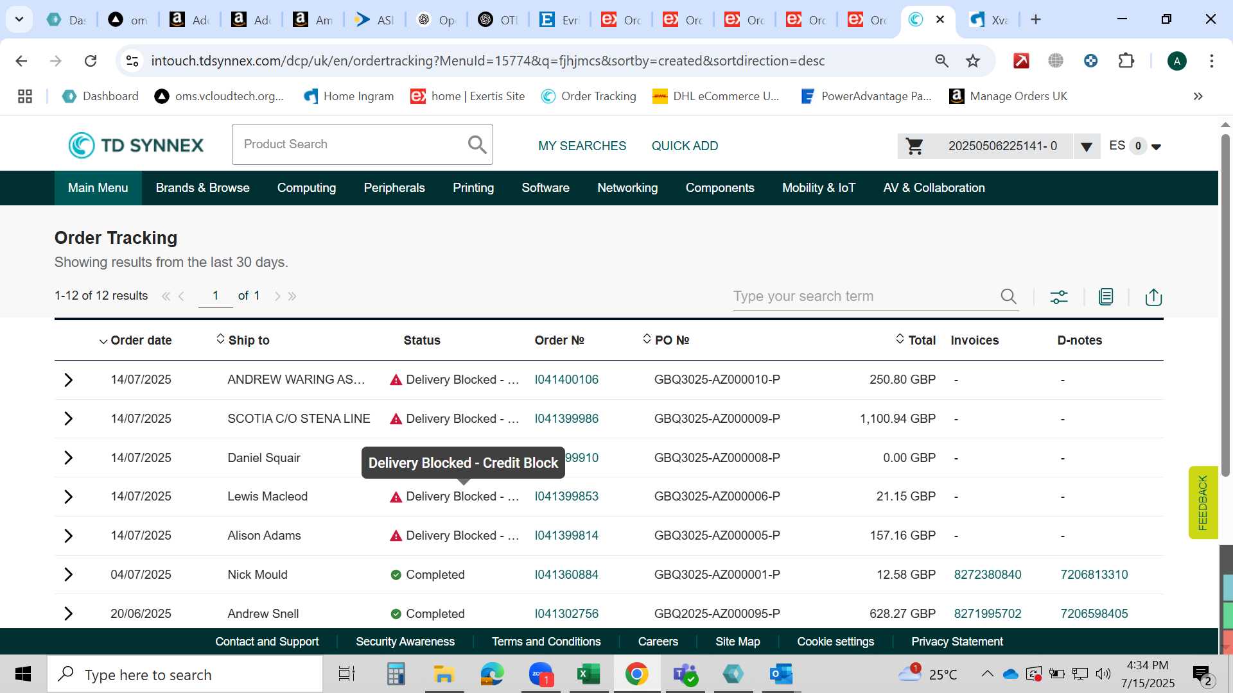Open the Manage Orders UK bookmark
Image resolution: width=1233 pixels, height=693 pixels.
[1008, 96]
